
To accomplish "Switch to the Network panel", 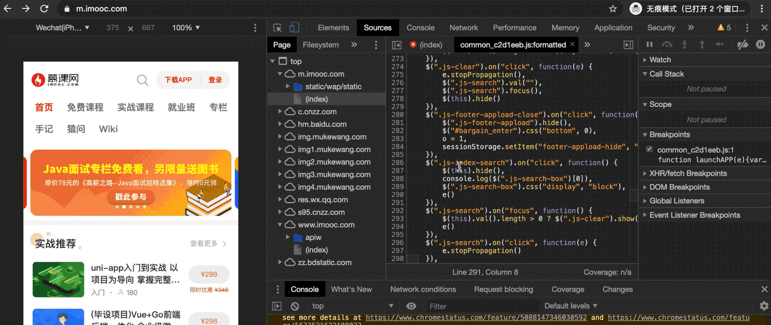I will tap(464, 28).
